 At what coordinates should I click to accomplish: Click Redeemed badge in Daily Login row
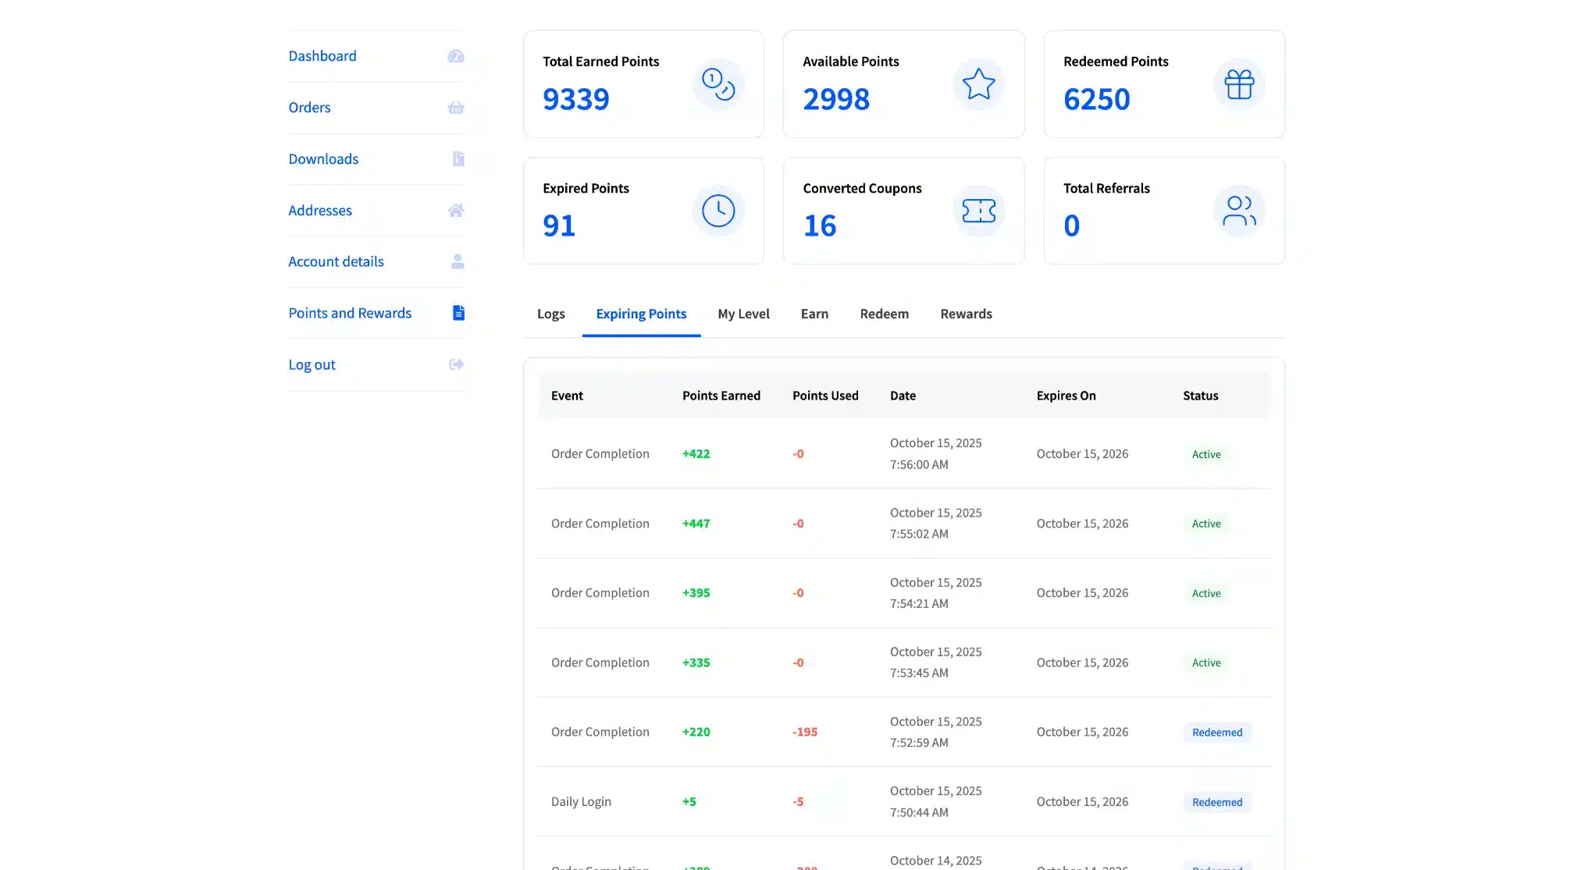coord(1217,802)
